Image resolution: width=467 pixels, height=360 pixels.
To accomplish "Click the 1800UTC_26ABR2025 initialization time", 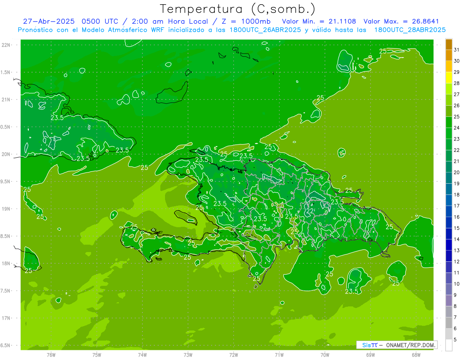I will click(265, 30).
